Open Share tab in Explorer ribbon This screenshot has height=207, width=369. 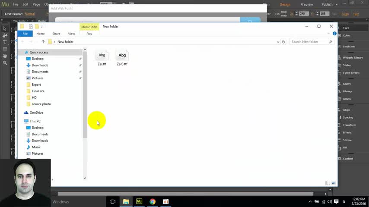[x=56, y=34]
